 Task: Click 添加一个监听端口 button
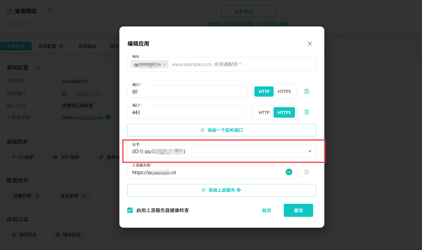222,130
